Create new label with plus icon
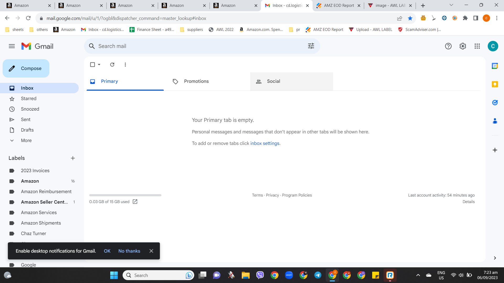This screenshot has height=283, width=504. 73,158
